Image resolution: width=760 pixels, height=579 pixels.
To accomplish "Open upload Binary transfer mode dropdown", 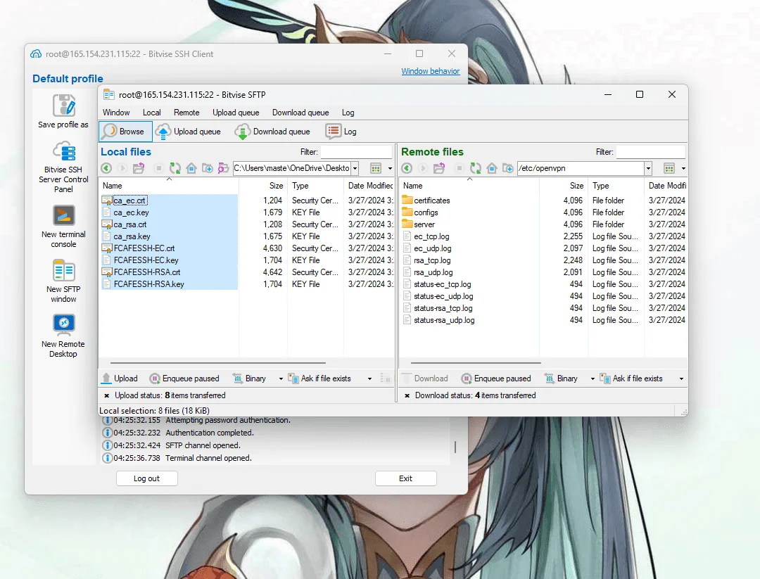I will [281, 378].
